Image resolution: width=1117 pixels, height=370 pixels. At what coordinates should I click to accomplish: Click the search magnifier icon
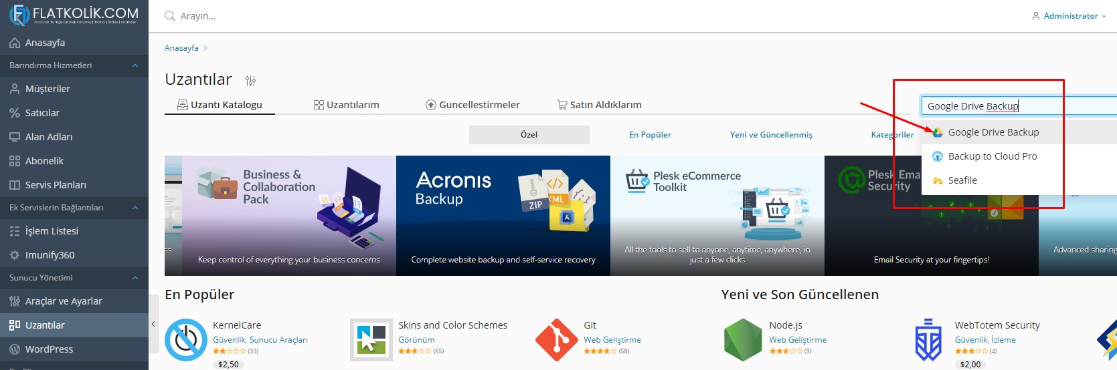pyautogui.click(x=170, y=16)
